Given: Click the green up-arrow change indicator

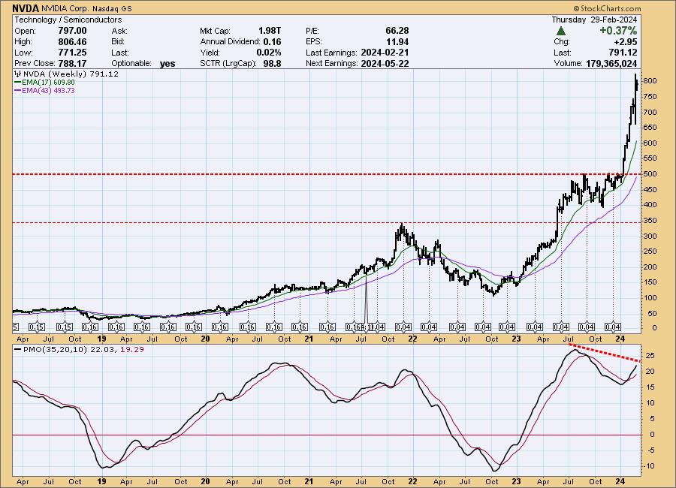Looking at the screenshot, I should pos(560,31).
